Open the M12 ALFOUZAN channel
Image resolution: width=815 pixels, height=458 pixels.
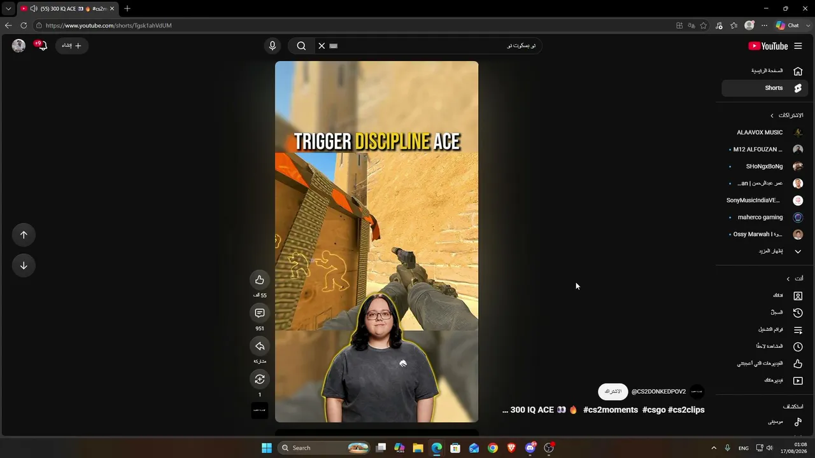(765, 149)
